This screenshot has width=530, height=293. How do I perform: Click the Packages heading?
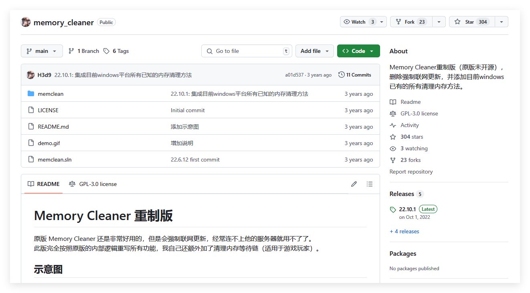(x=403, y=253)
